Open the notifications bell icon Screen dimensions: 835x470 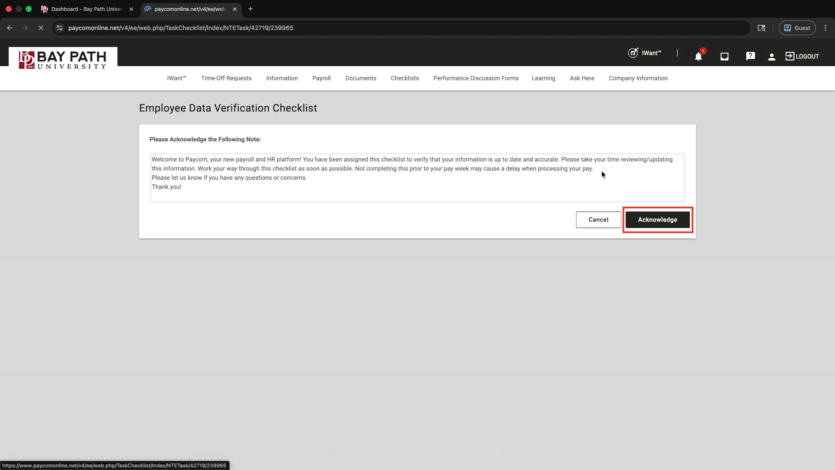698,57
